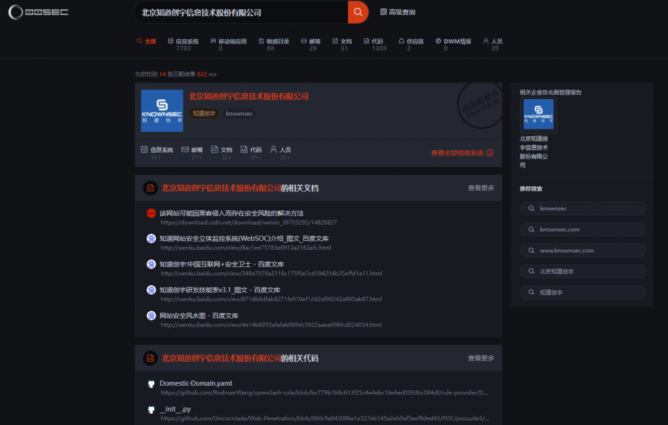Click the CSDN icon of first document

tap(151, 213)
